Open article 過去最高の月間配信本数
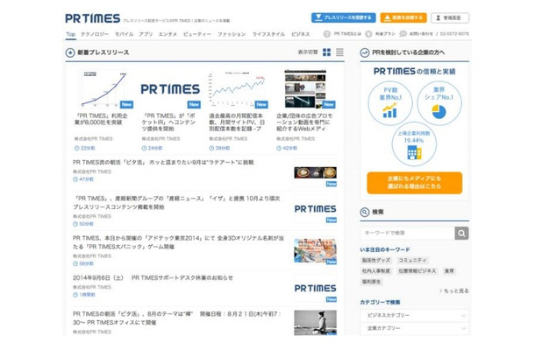This screenshot has width=535, height=350. tap(237, 122)
